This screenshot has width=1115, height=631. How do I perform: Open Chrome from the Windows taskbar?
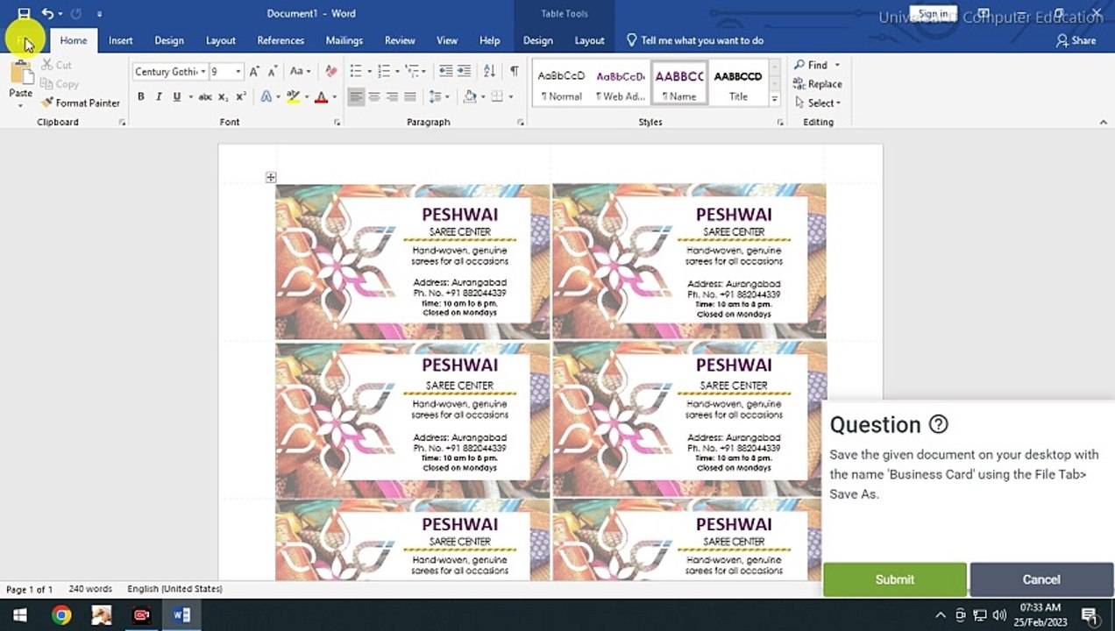pos(61,615)
